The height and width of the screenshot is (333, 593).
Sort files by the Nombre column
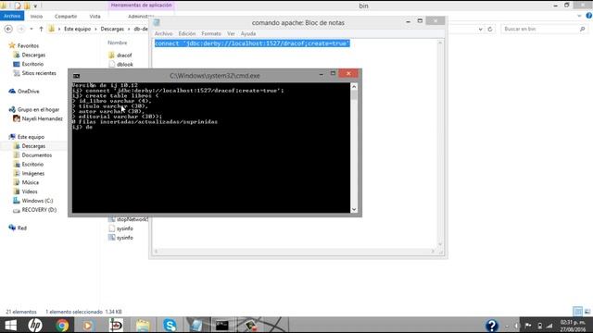[118, 43]
